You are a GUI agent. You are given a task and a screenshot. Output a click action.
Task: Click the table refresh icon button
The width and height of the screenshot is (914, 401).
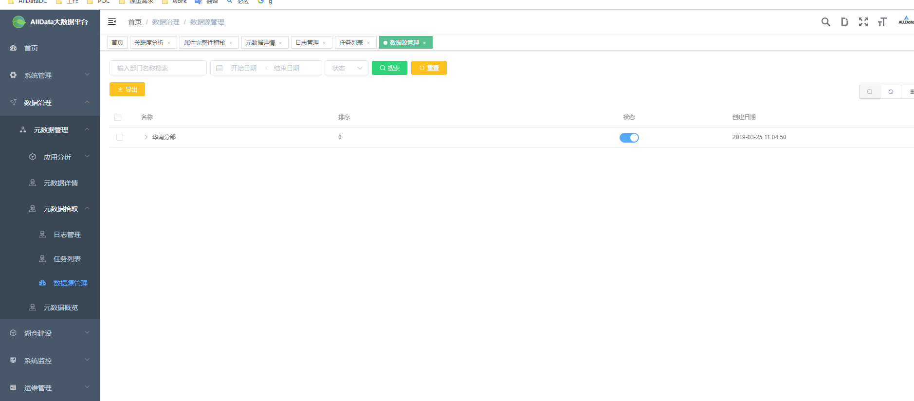coord(890,92)
